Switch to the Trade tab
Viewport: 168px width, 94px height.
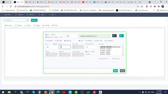coord(55,25)
